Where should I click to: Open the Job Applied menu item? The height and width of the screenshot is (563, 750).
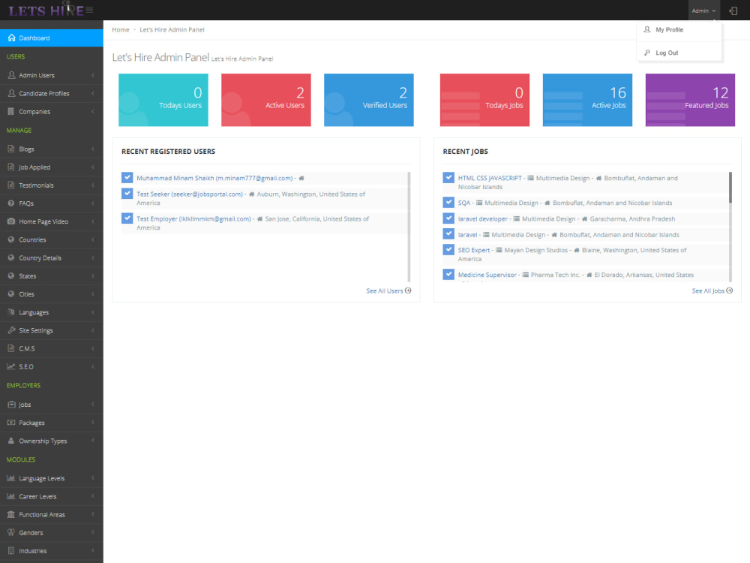[52, 167]
